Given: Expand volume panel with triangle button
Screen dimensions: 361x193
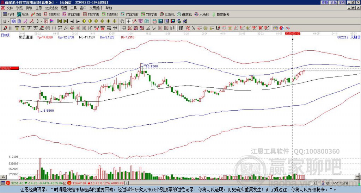Looking at the screenshot, I should tap(3, 177).
